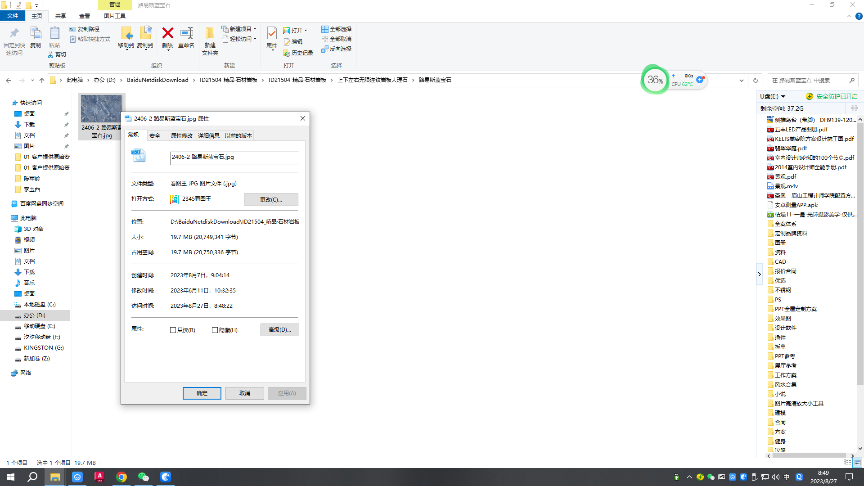This screenshot has height=486, width=864.
Task: Confirm with the 确定 button
Action: [202, 393]
